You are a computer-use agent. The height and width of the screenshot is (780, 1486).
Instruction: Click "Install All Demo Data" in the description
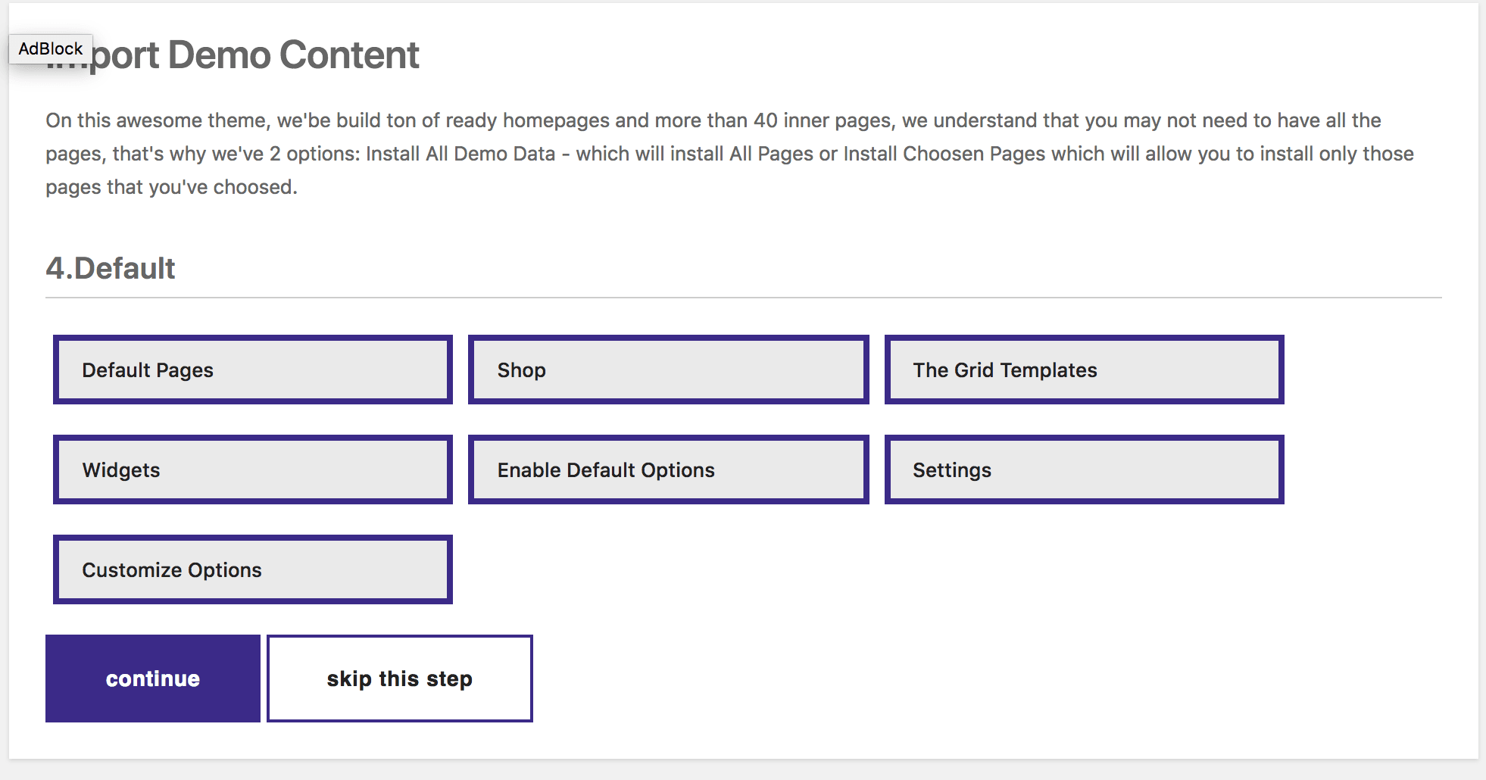point(460,154)
